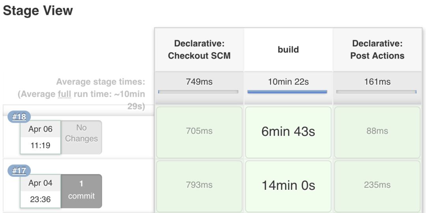Open the 705ms Checkout SCM stage cell
Image resolution: width=426 pixels, height=213 pixels.
pos(199,132)
